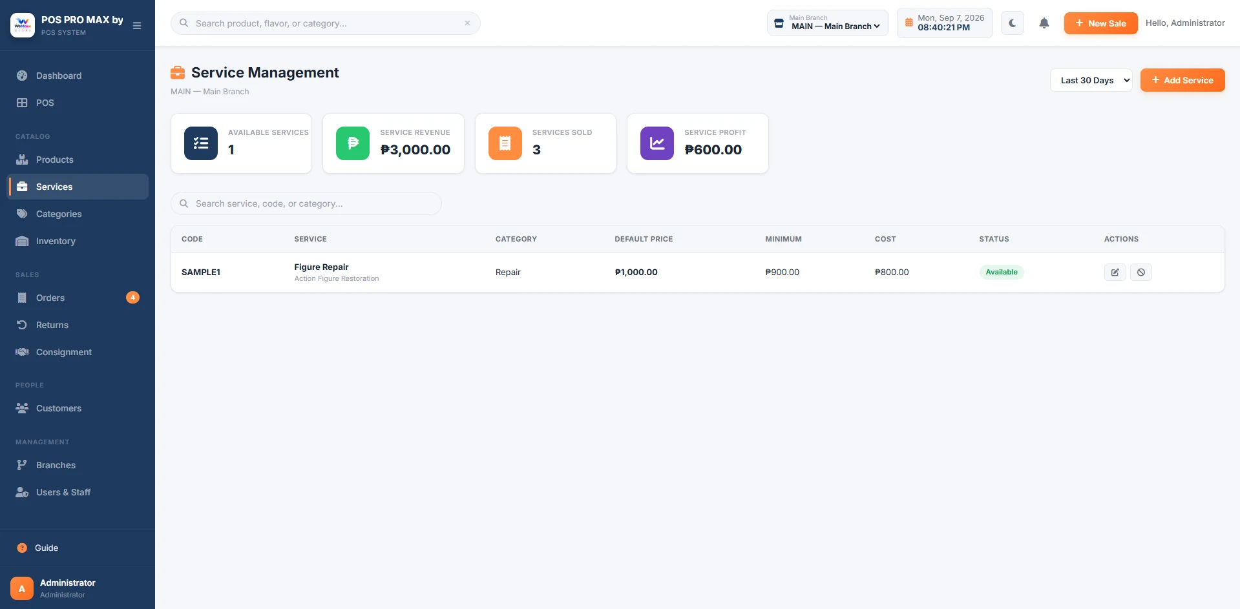Open Branches management page
The image size is (1240, 609).
pyautogui.click(x=78, y=465)
